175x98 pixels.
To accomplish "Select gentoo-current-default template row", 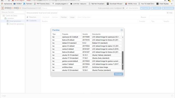I will 86,61.
